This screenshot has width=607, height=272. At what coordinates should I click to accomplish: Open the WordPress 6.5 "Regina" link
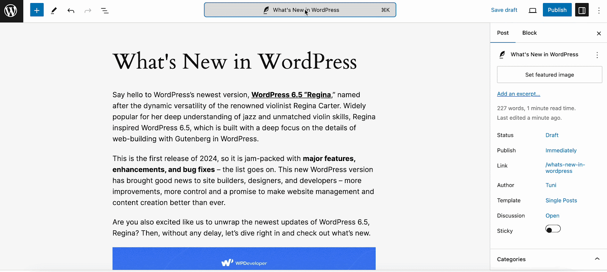click(x=291, y=95)
